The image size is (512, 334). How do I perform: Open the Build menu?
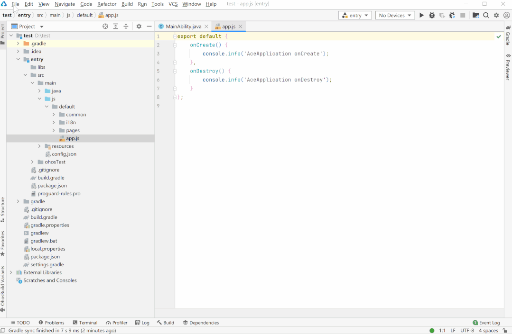tap(127, 4)
